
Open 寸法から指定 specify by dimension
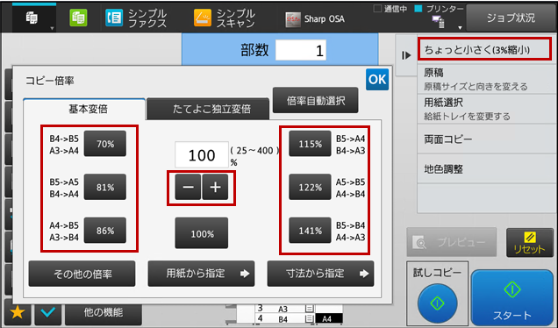click(320, 274)
